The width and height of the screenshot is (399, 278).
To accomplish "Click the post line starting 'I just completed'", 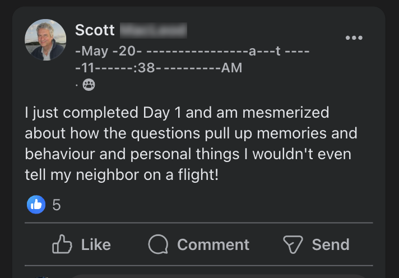I will tap(177, 113).
